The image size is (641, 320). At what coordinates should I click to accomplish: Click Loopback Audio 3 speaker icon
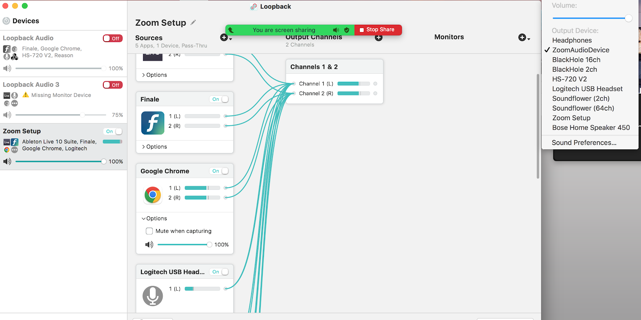pyautogui.click(x=7, y=115)
